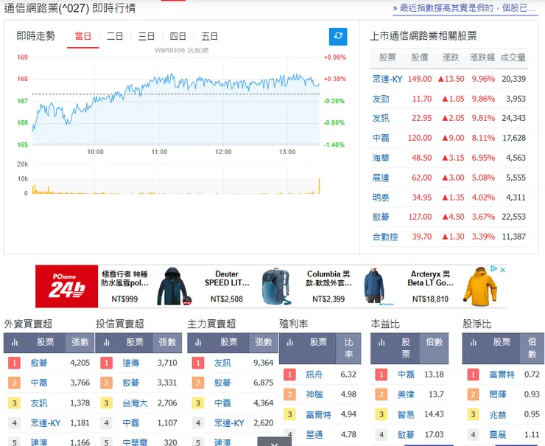
Task: Sort 外資買賣超 by 張數 column header
Action: pyautogui.click(x=80, y=342)
